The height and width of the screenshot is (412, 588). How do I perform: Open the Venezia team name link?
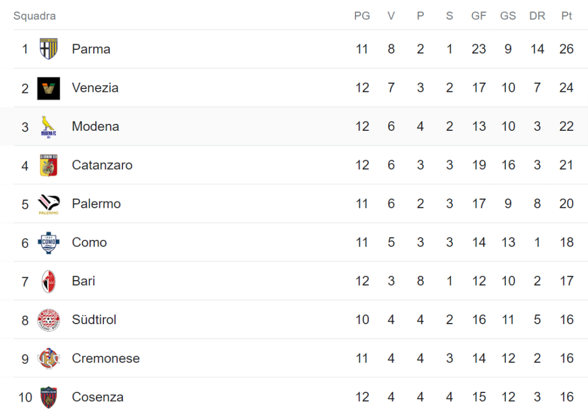[95, 88]
